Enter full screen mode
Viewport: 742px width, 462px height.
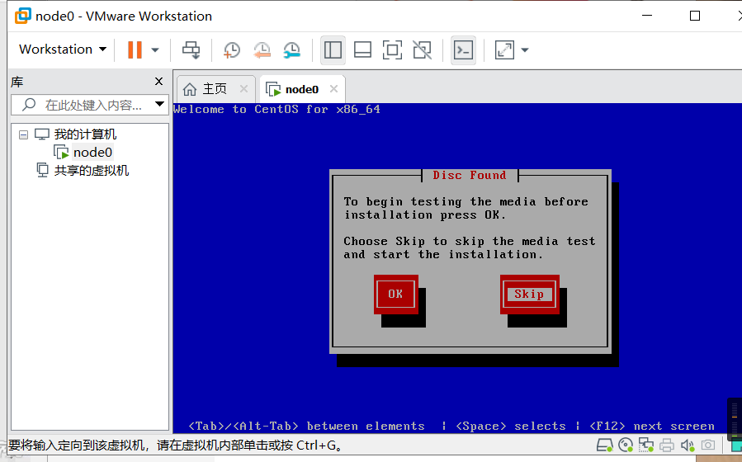click(x=392, y=49)
